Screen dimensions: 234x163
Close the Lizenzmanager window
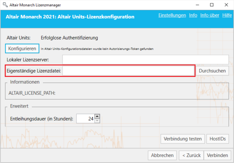tap(226, 5)
